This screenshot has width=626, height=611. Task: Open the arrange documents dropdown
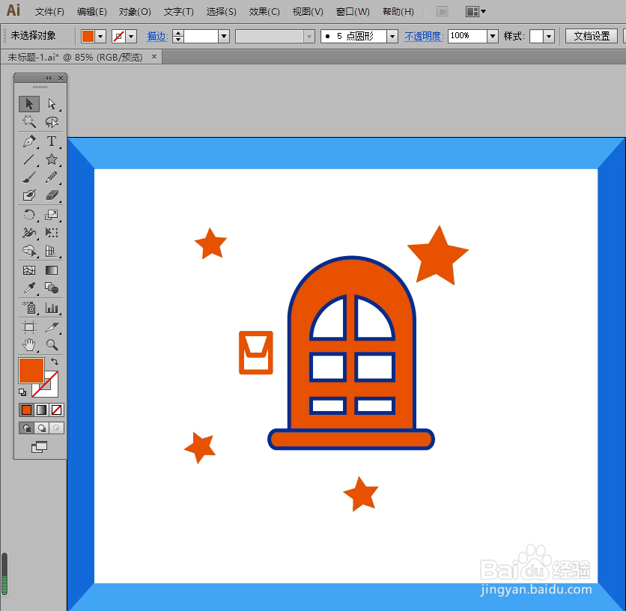(475, 11)
